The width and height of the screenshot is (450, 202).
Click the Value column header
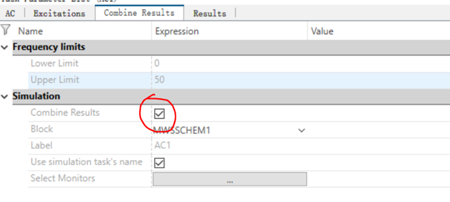click(x=322, y=31)
